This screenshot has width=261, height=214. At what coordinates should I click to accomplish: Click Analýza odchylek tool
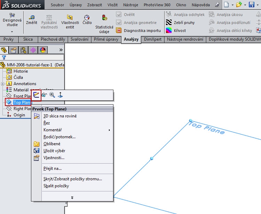tap(185, 15)
